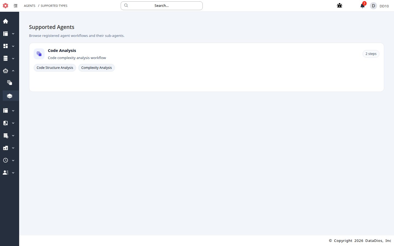Select the Home icon in the sidebar
This screenshot has width=394, height=246.
(5, 21)
